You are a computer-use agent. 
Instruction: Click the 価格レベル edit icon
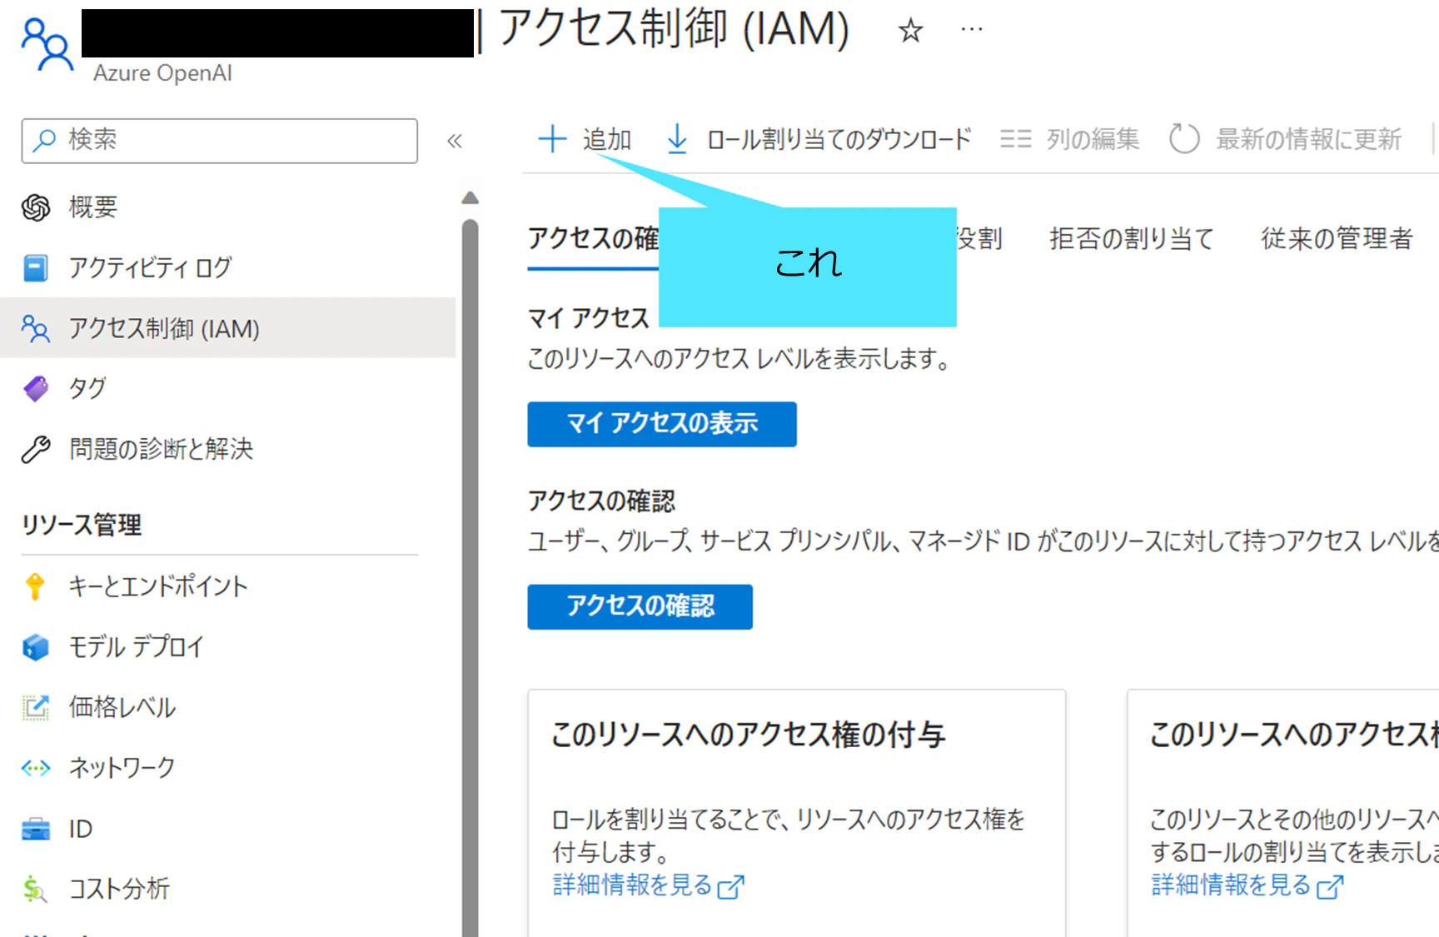(36, 708)
